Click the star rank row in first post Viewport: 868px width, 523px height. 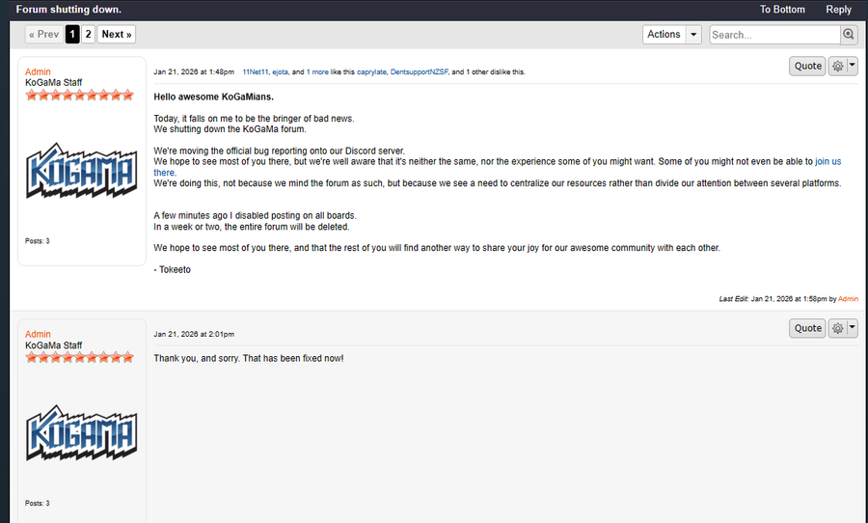(79, 96)
